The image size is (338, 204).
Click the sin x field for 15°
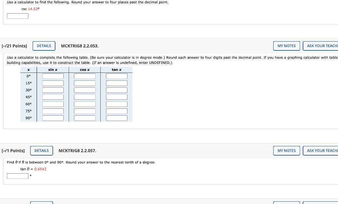tap(53, 83)
